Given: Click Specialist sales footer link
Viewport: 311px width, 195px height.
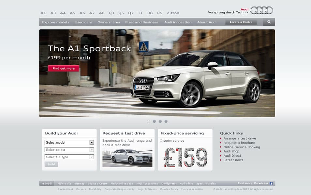Looking at the screenshot, I should [206, 184].
